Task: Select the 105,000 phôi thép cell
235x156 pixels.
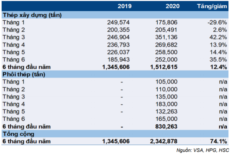Action: pos(167,82)
